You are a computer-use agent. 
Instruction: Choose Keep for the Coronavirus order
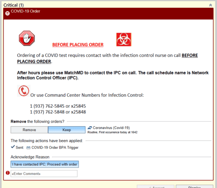(67, 130)
